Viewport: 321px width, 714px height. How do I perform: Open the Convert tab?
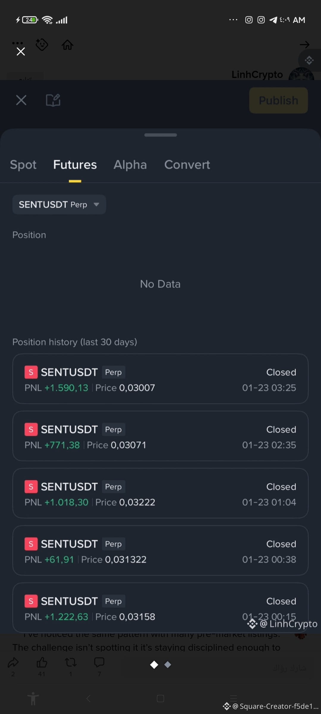[187, 165]
